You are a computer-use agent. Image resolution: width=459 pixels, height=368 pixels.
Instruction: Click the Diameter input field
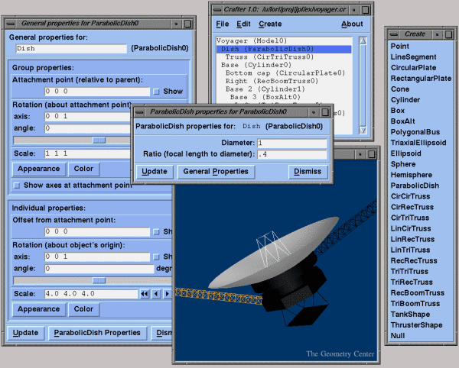pos(292,144)
